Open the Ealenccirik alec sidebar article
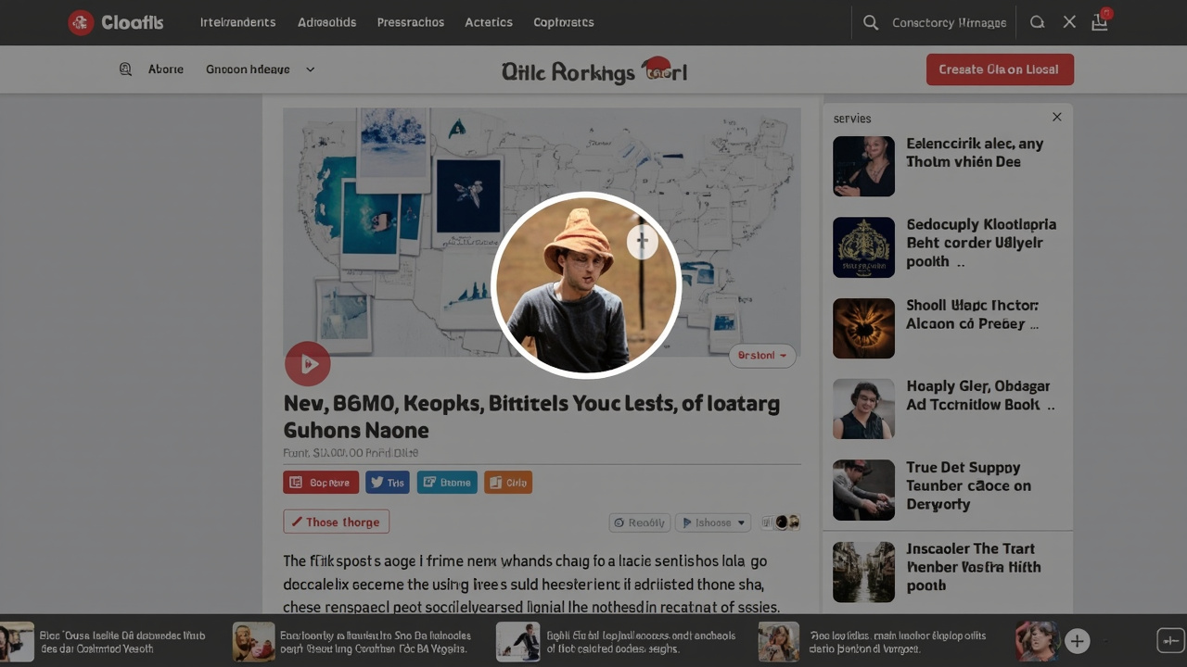 click(975, 153)
